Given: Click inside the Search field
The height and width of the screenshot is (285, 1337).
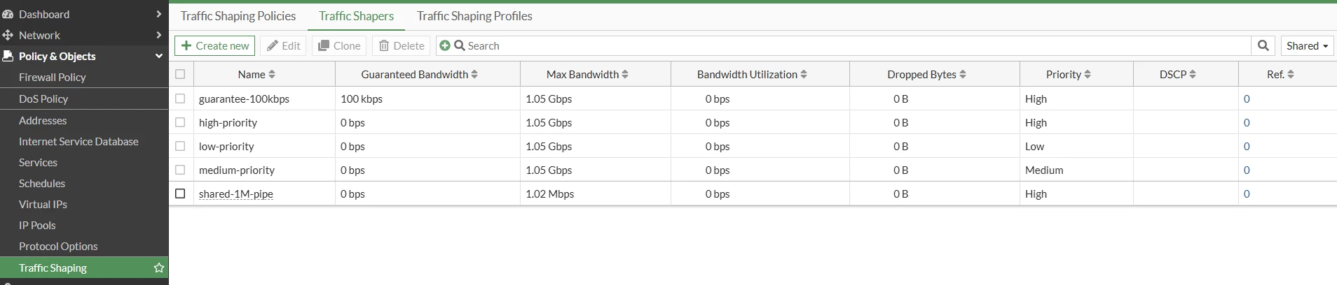Looking at the screenshot, I should coord(855,45).
